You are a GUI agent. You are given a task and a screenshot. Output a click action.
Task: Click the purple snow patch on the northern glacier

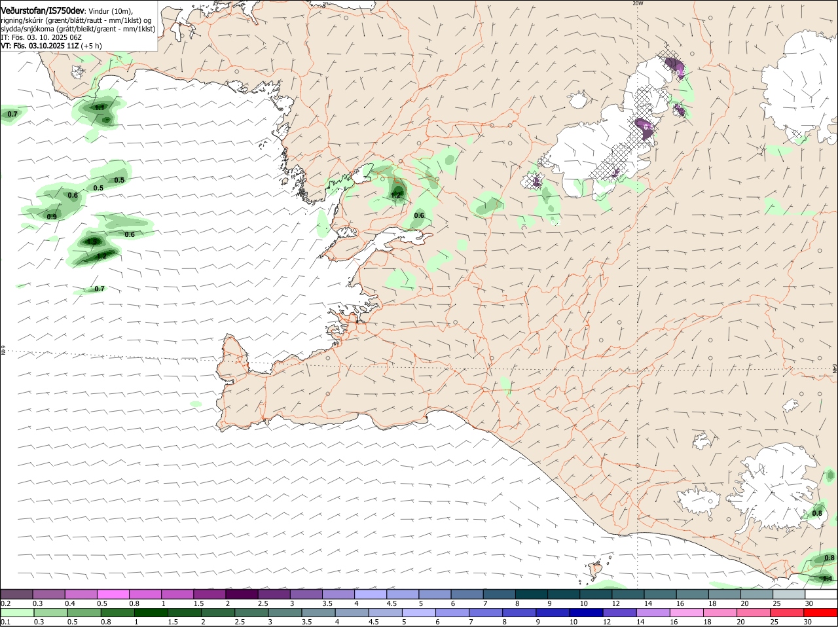pyautogui.click(x=674, y=65)
